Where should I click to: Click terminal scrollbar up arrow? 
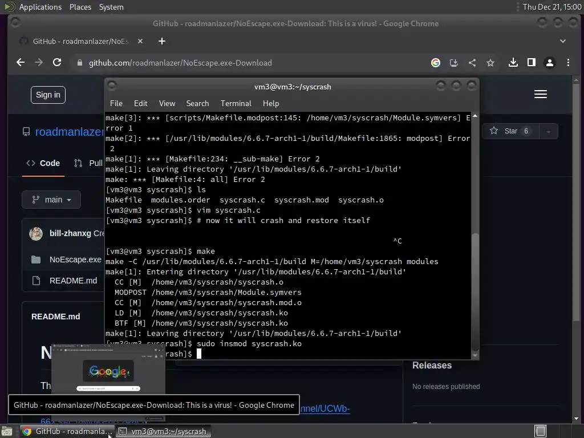point(475,116)
